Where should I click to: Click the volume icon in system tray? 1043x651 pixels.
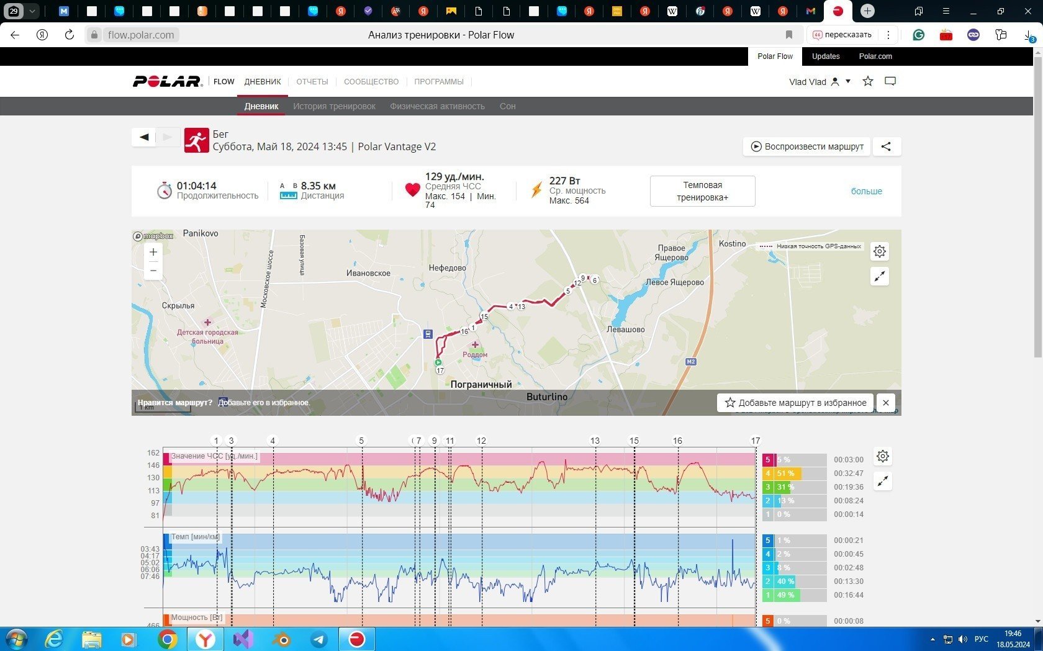click(x=963, y=639)
